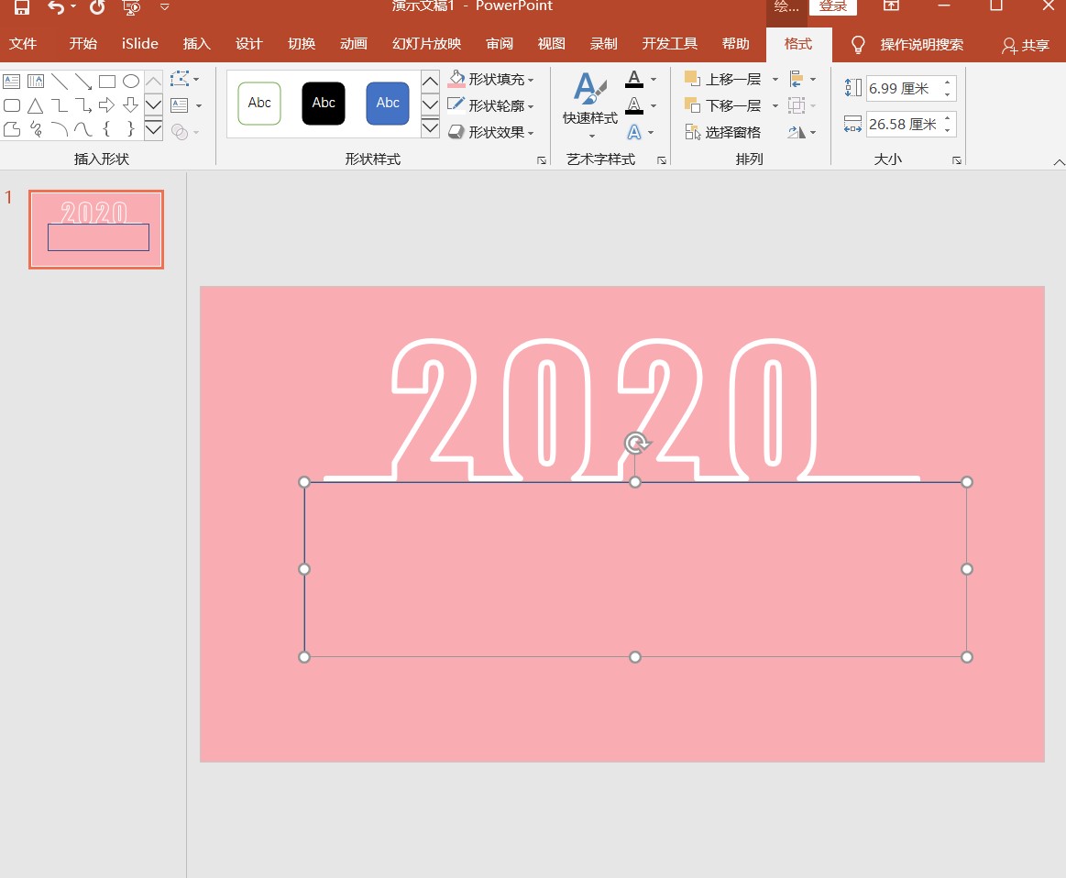Image resolution: width=1066 pixels, height=878 pixels.
Task: Switch to the 动画 Animations tab
Action: click(354, 44)
